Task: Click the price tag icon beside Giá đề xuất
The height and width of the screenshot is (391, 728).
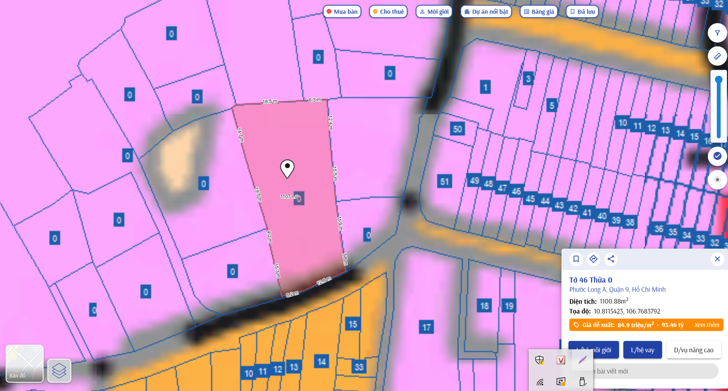Action: (x=576, y=325)
